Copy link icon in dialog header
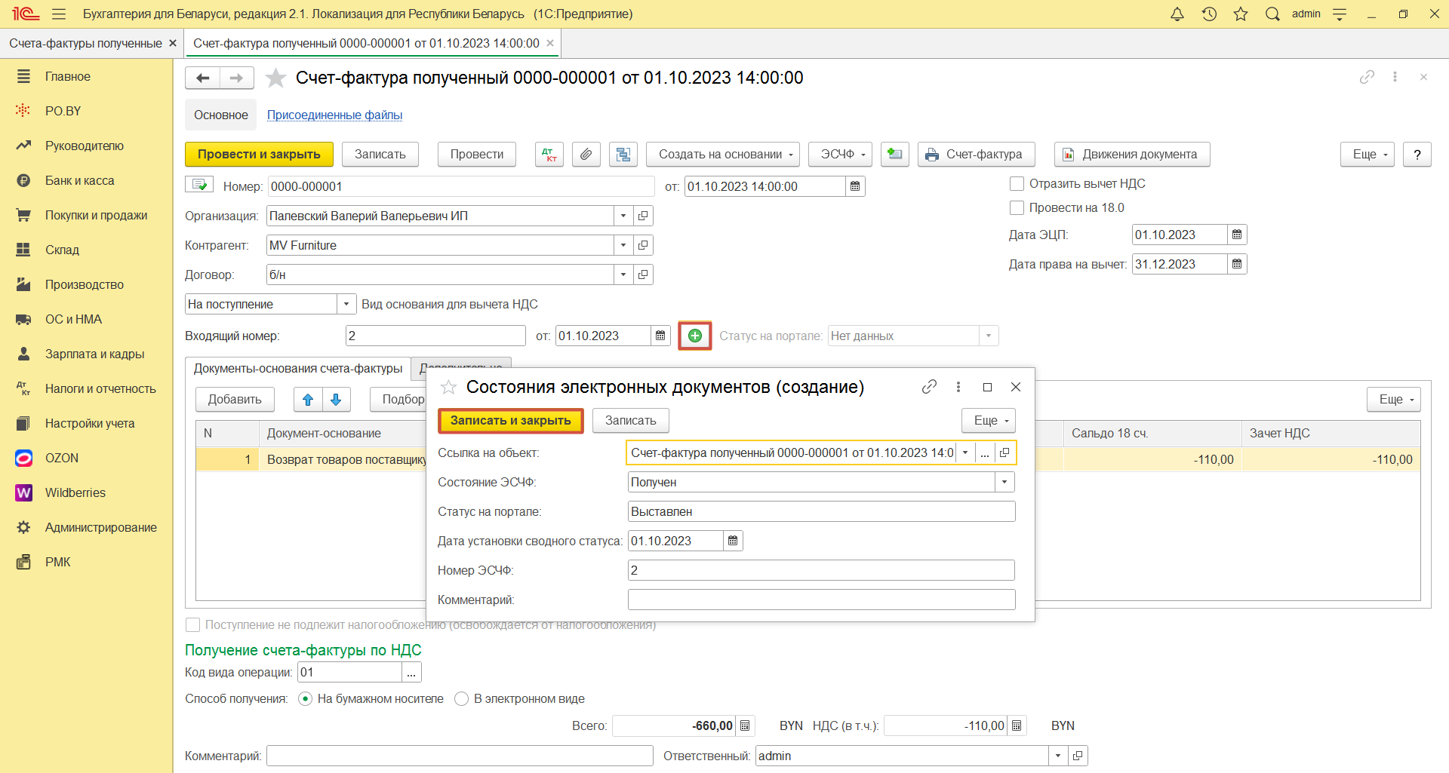The image size is (1449, 773). tap(929, 387)
